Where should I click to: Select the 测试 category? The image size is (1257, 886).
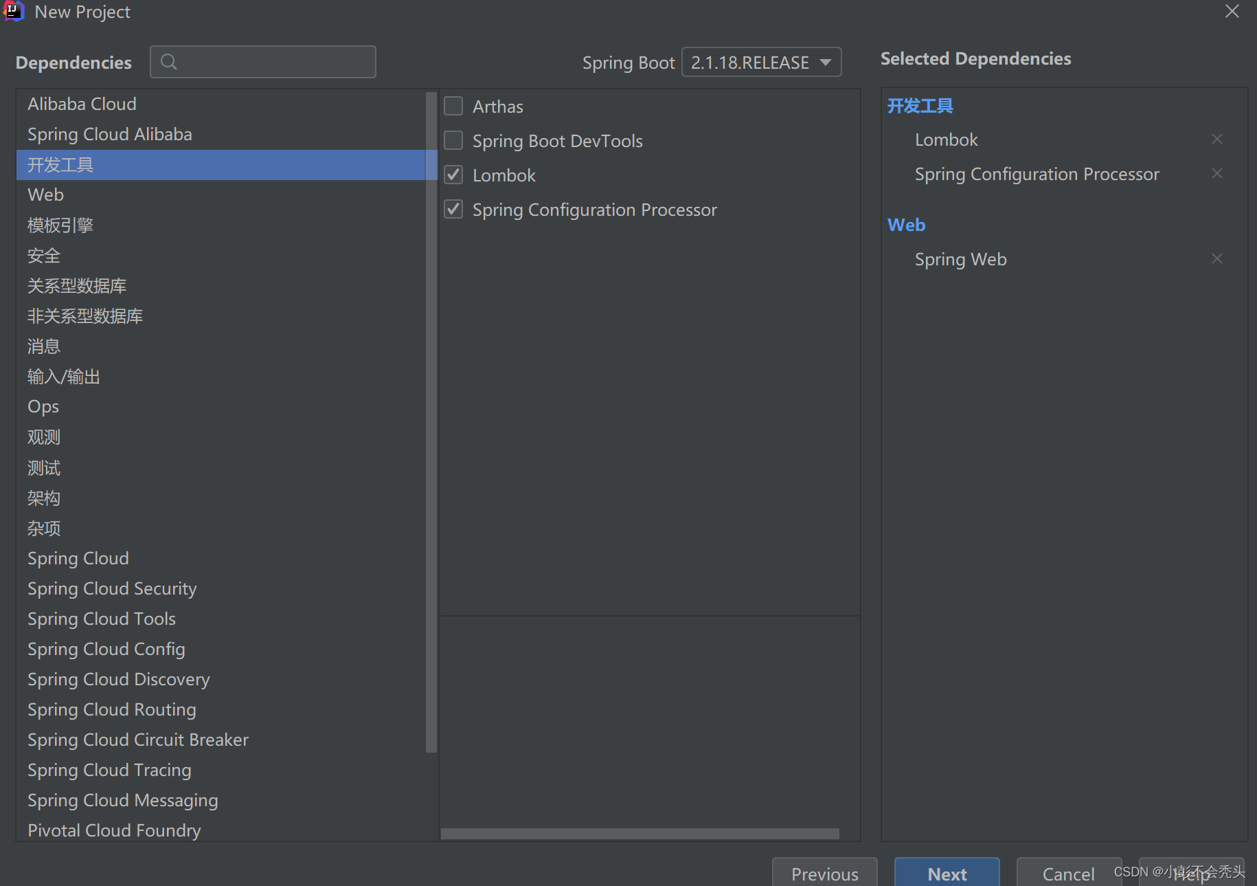[221, 467]
